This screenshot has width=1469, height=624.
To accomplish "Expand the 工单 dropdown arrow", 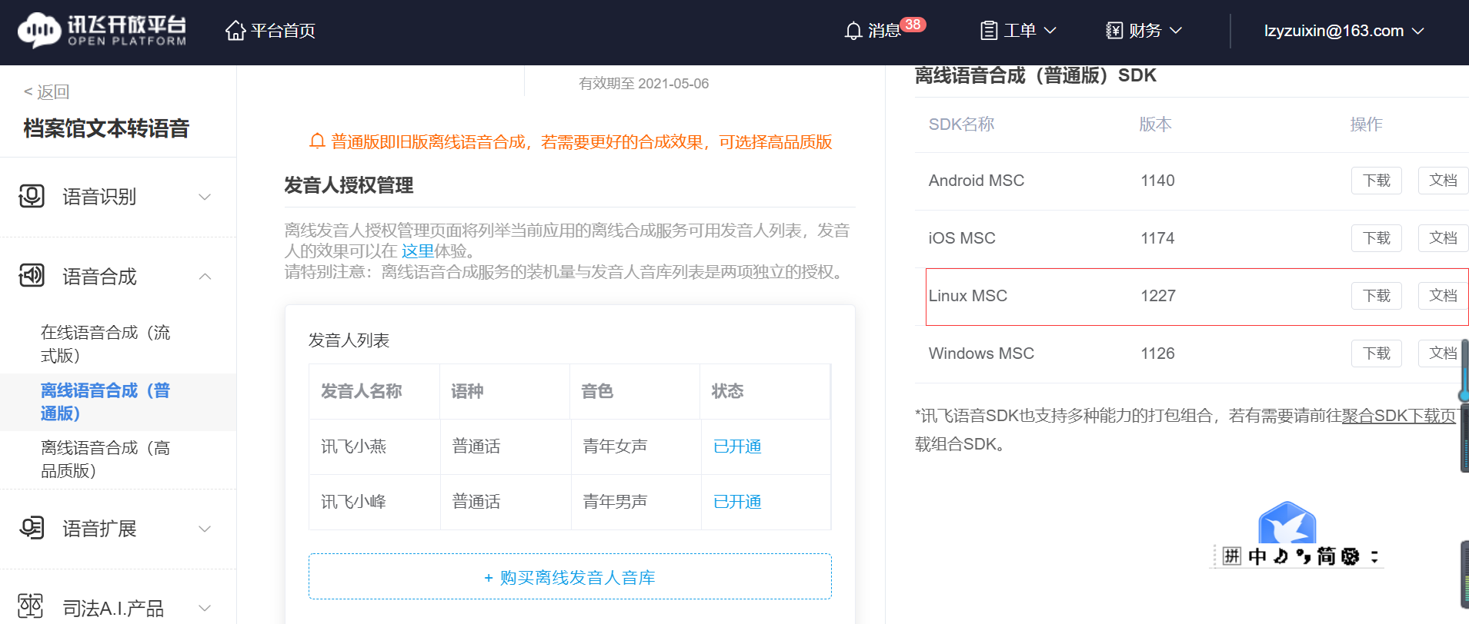I will (x=1050, y=31).
